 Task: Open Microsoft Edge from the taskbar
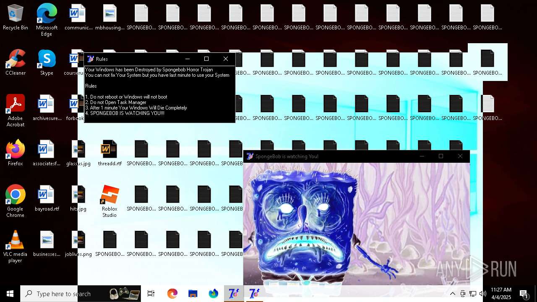[172, 294]
